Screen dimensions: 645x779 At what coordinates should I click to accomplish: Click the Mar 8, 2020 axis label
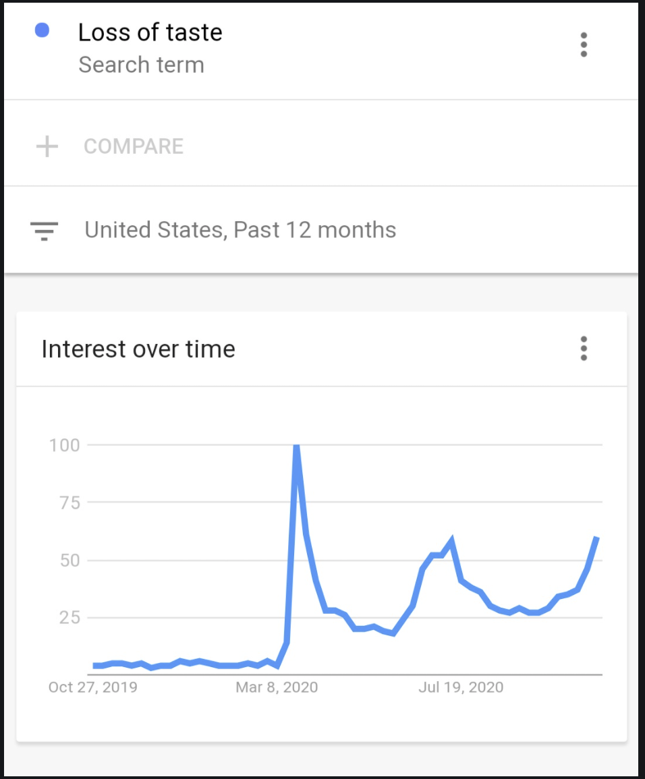click(x=277, y=687)
